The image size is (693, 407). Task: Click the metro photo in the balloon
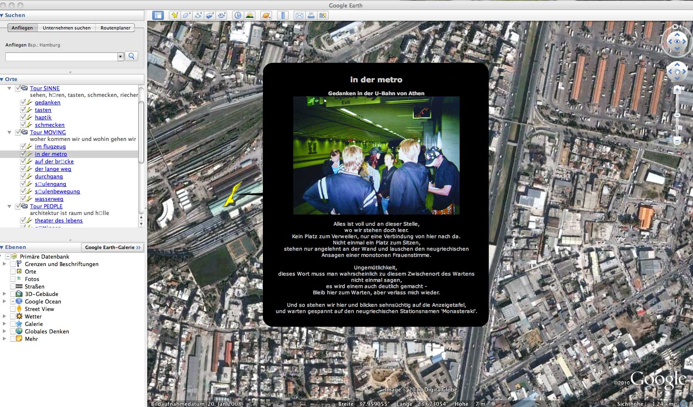pyautogui.click(x=376, y=155)
